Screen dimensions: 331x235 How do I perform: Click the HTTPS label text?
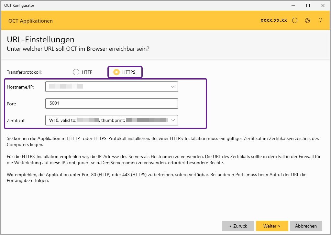pos(129,72)
